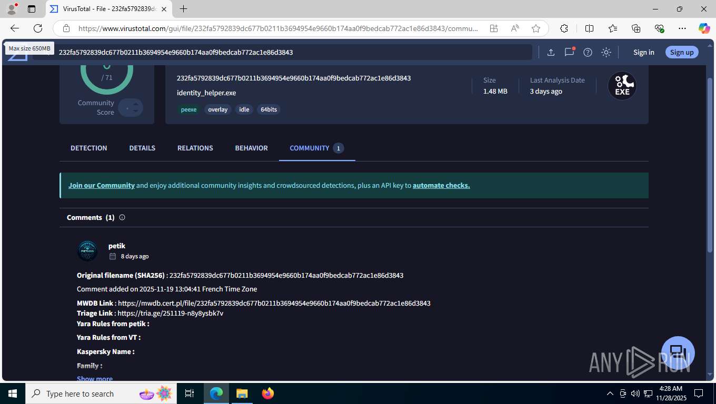Image resolution: width=716 pixels, height=404 pixels.
Task: Open the RELATIONS tab
Action: click(x=195, y=148)
